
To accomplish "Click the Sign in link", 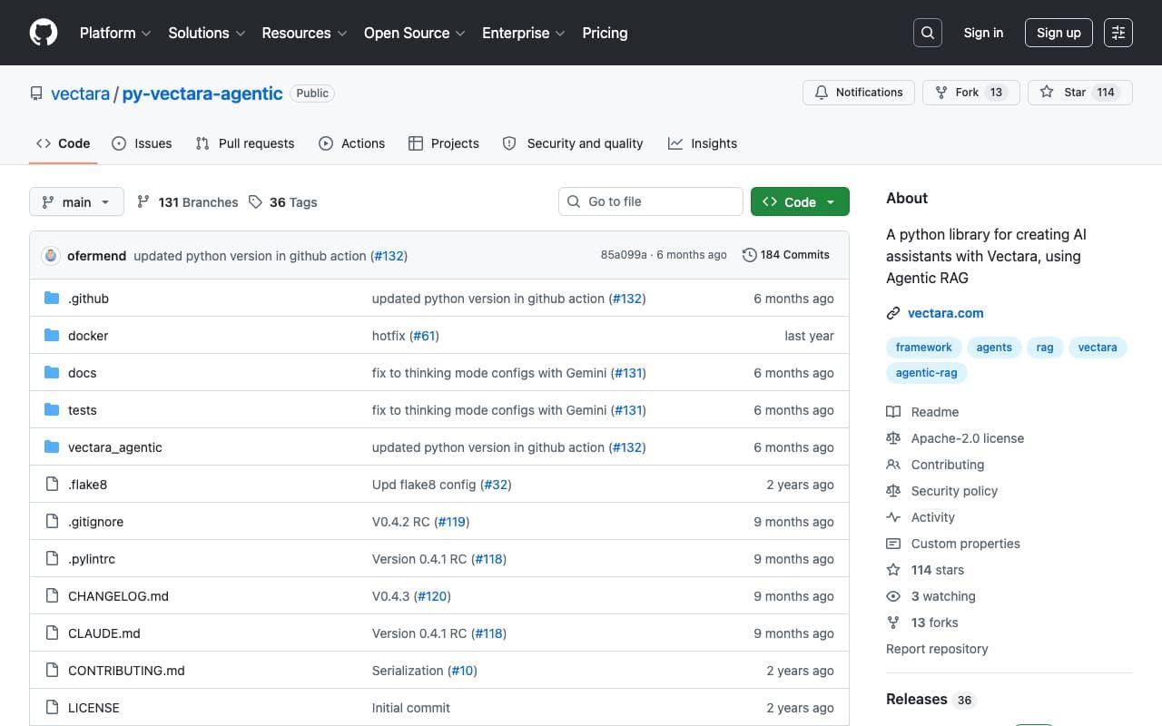I will tap(983, 33).
